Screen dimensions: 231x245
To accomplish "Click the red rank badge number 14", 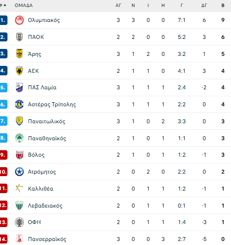I will 3,239.
